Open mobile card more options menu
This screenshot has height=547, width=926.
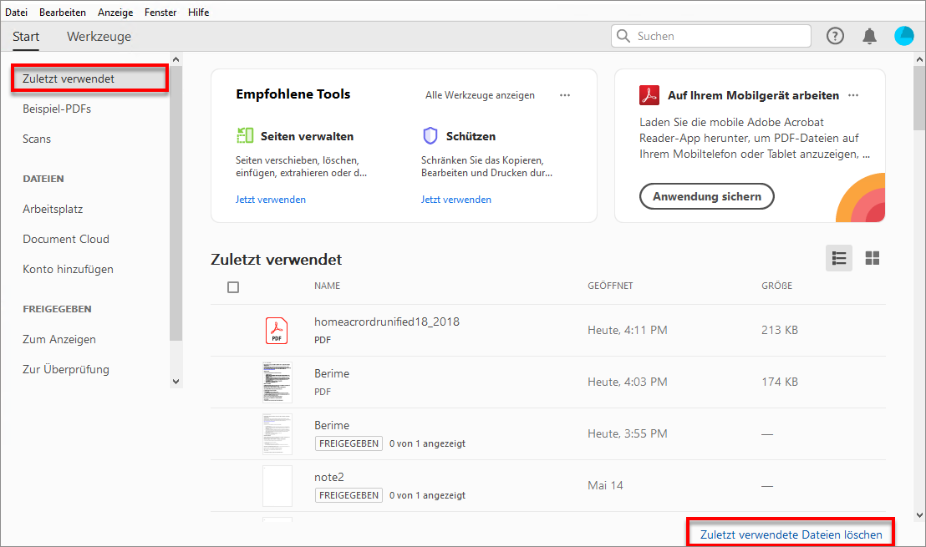pyautogui.click(x=853, y=95)
